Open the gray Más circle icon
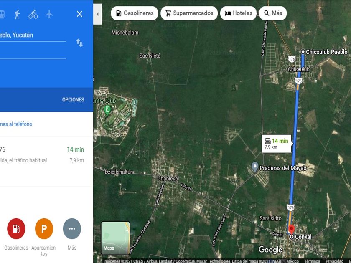The height and width of the screenshot is (263, 351). 72,229
